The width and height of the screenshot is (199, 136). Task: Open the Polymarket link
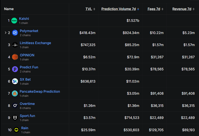click(29, 31)
